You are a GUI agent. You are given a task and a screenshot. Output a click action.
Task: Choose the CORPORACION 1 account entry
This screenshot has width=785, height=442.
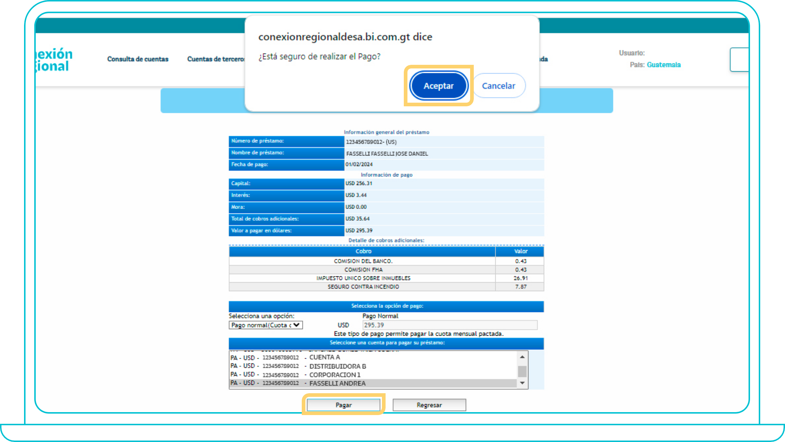coord(335,375)
